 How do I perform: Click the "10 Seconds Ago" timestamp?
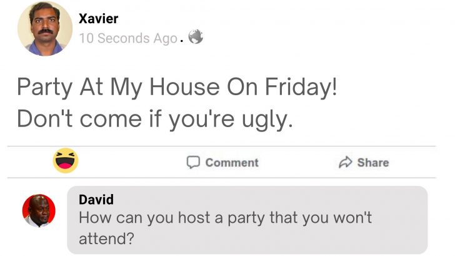coord(128,38)
